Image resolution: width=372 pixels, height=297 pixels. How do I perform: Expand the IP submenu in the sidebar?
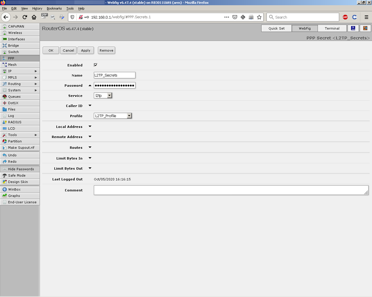coord(20,71)
